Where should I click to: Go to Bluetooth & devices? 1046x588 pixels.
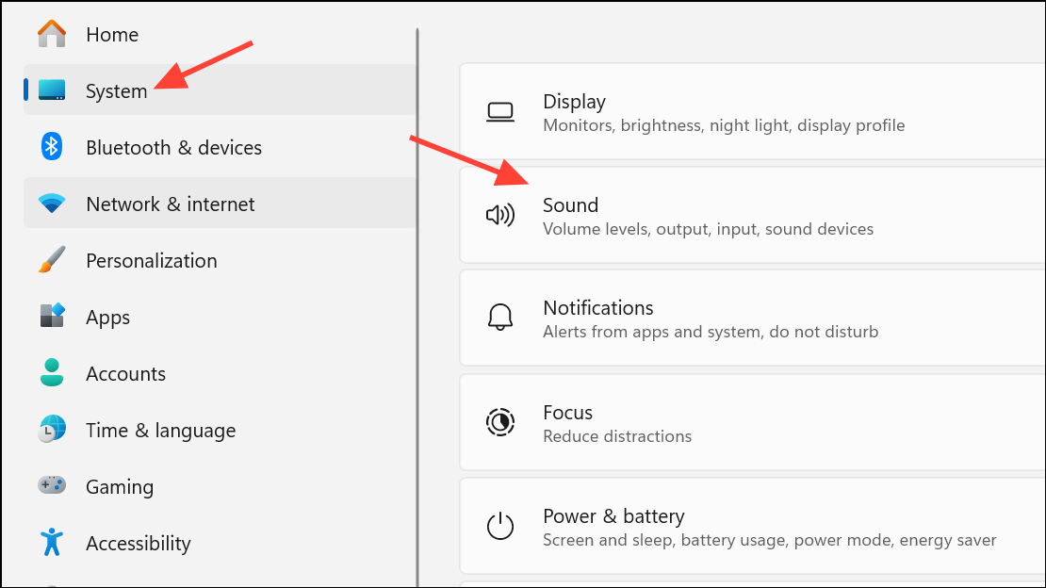(x=220, y=147)
